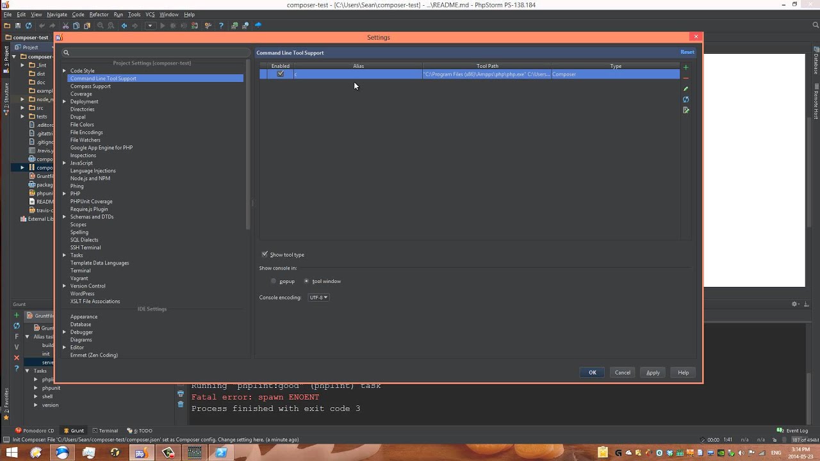Select Compass Support in settings list
The image size is (820, 461).
point(90,86)
